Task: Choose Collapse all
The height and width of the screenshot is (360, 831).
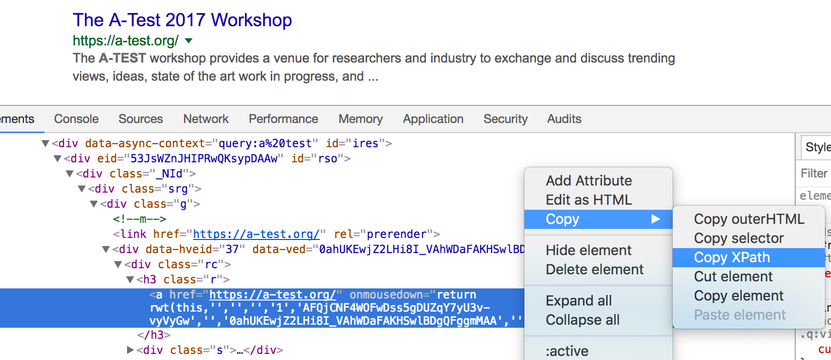Action: [582, 320]
